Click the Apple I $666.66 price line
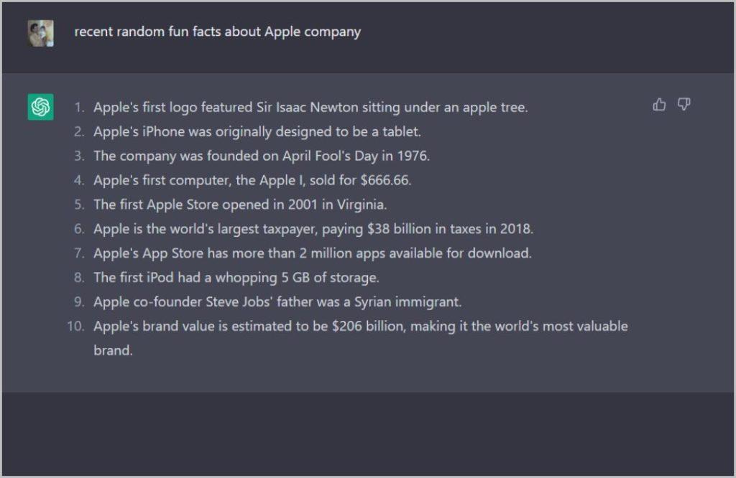This screenshot has width=736, height=478. point(252,180)
